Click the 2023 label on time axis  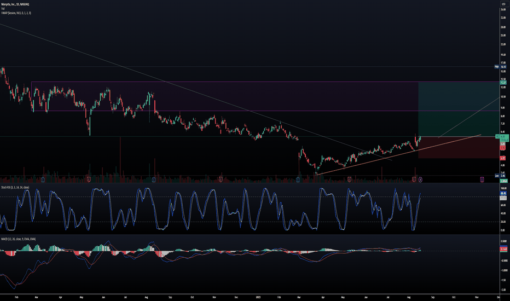coord(258,297)
